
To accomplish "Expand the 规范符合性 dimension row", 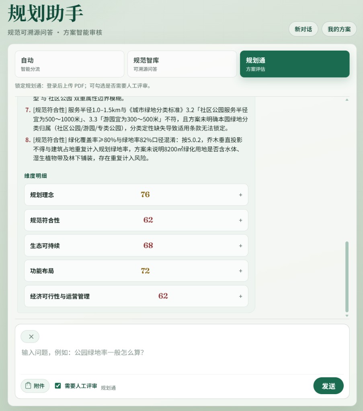I will click(136, 220).
